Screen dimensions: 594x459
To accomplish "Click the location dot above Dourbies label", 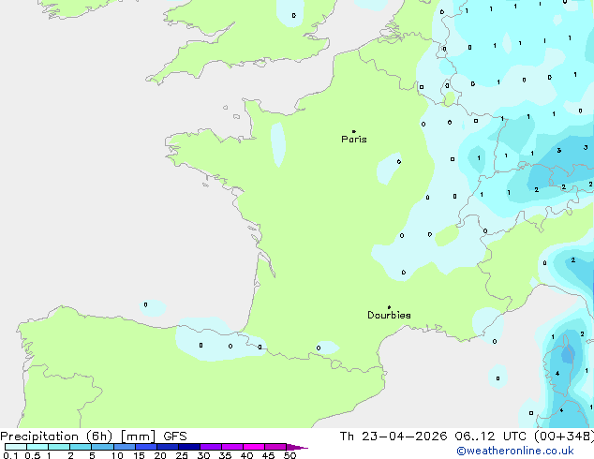I will pyautogui.click(x=389, y=307).
